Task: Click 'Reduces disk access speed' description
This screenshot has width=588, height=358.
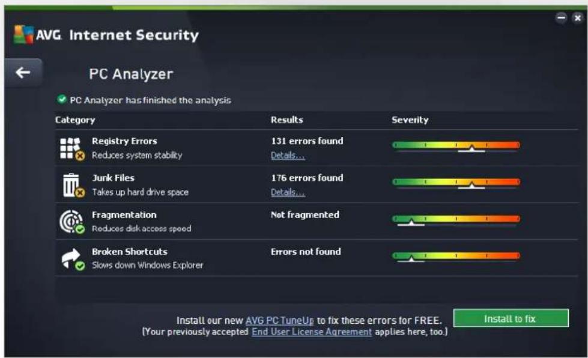Action: (x=141, y=228)
